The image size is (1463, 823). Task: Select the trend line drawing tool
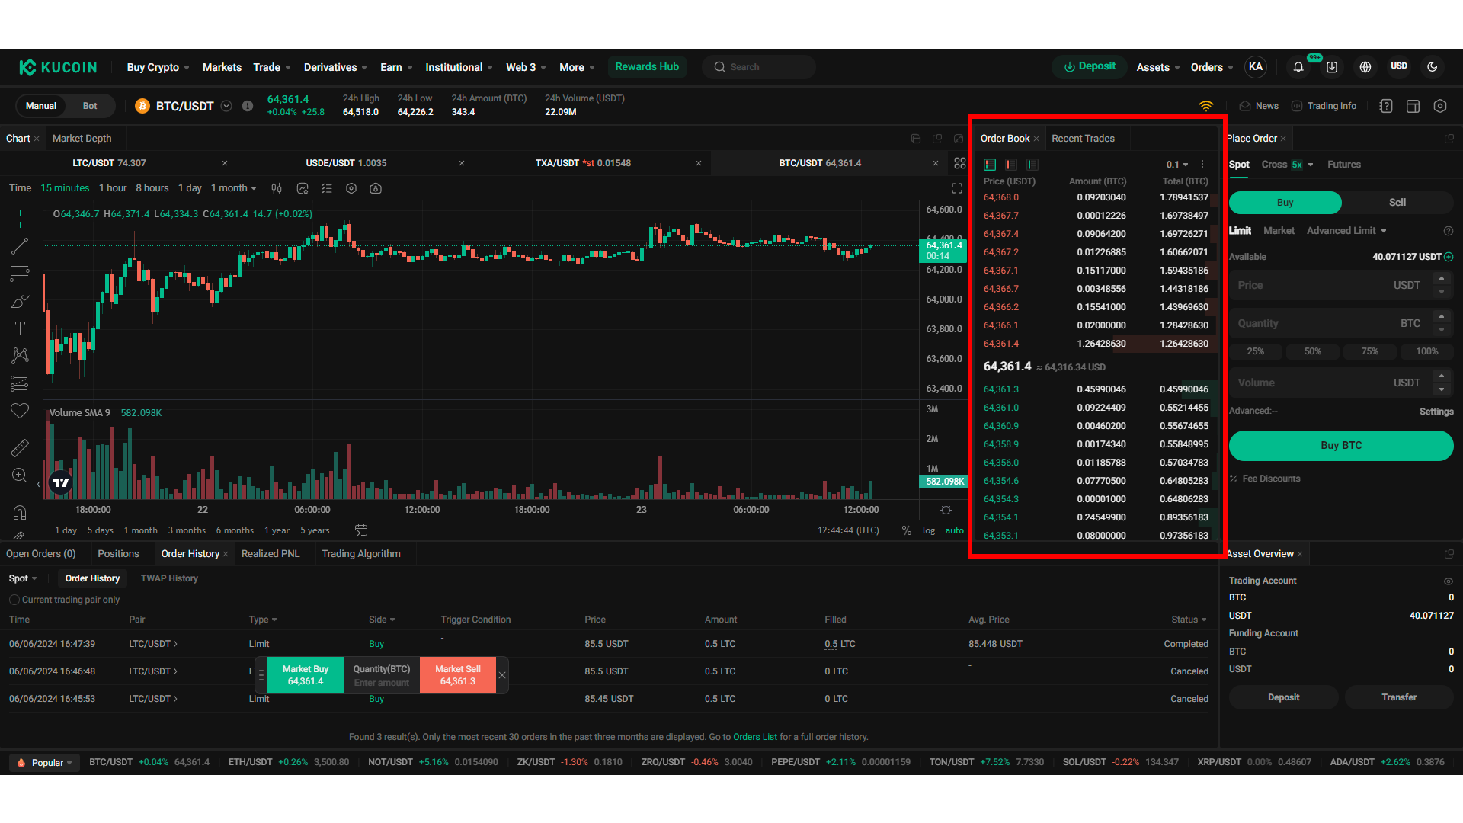tap(20, 246)
